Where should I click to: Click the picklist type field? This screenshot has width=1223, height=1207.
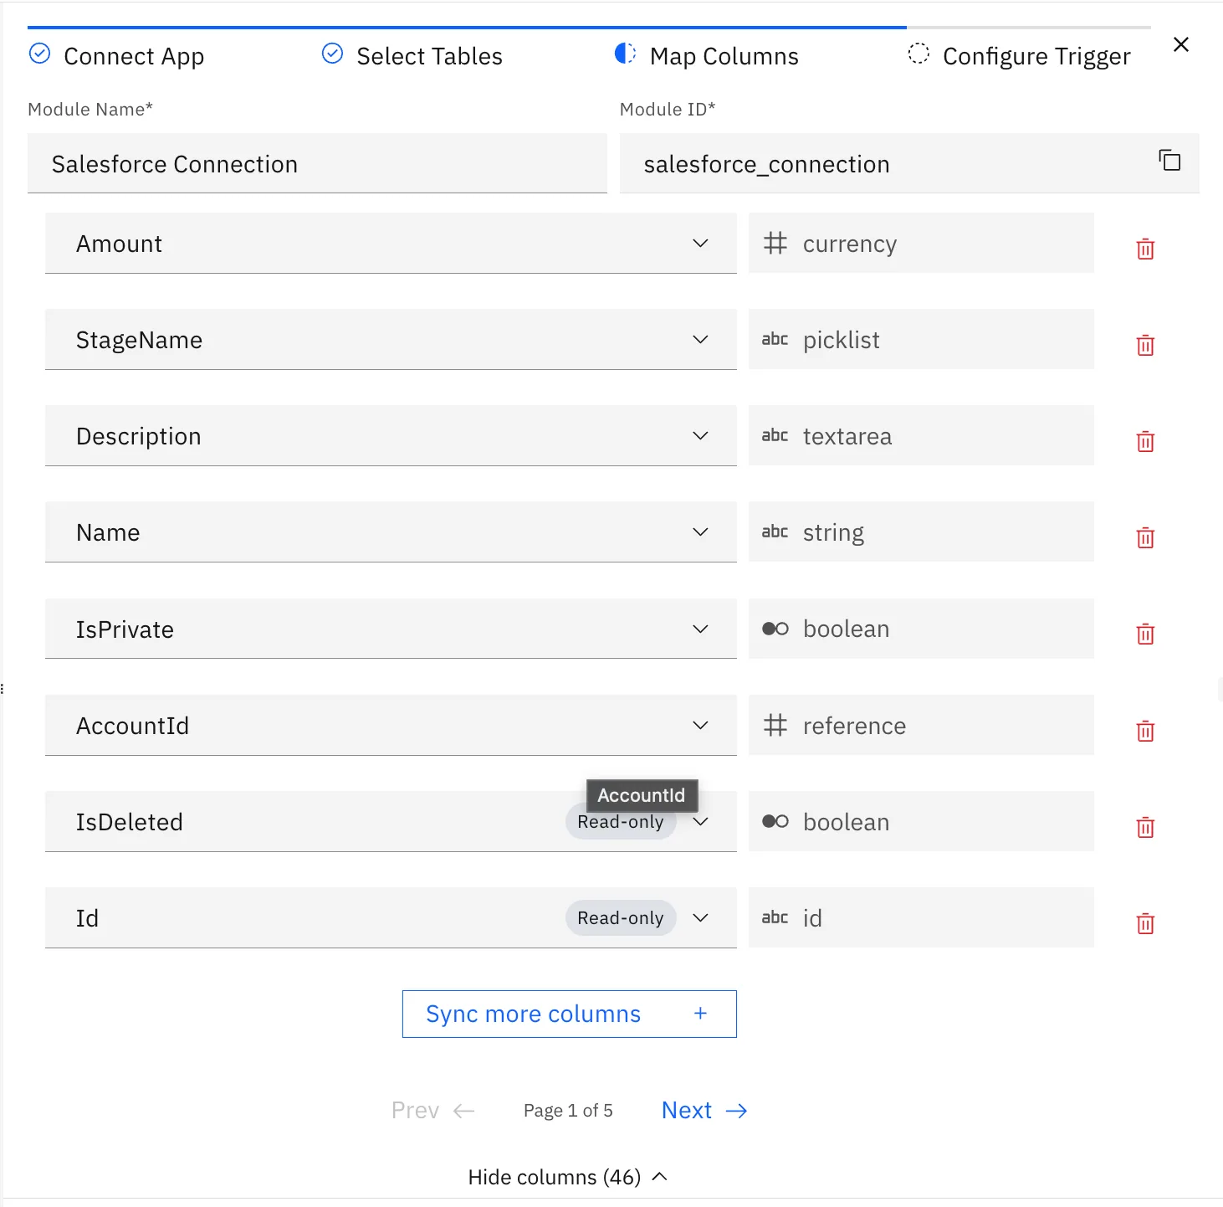(x=921, y=339)
